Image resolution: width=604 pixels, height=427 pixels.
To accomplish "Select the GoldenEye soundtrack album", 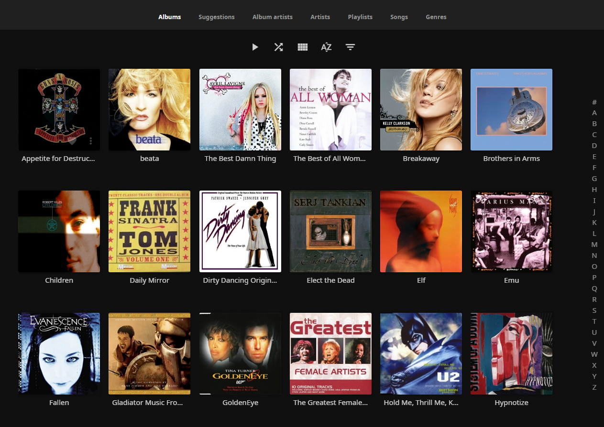I will (x=240, y=353).
